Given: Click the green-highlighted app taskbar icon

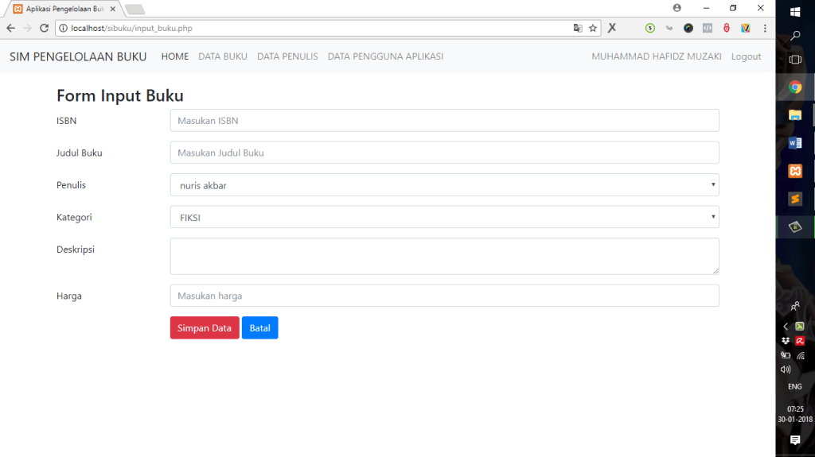Looking at the screenshot, I should [795, 227].
